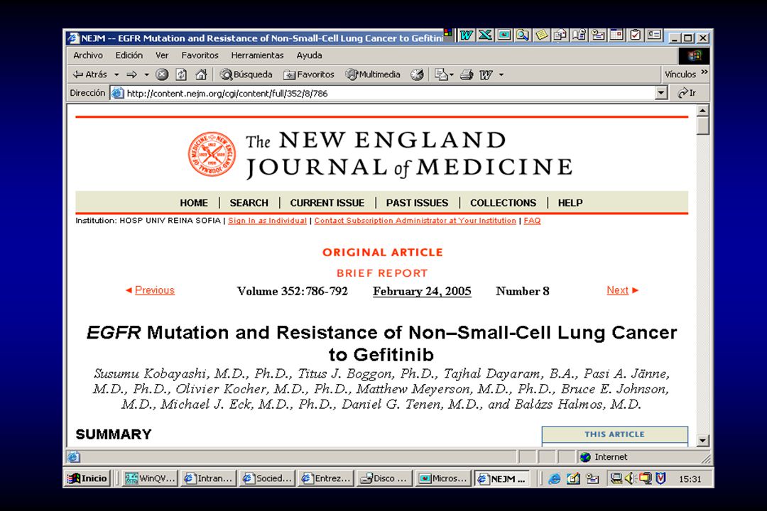Viewport: 767px width, 511px height.
Task: Switch to the Socied... taskbar window
Action: 266,478
